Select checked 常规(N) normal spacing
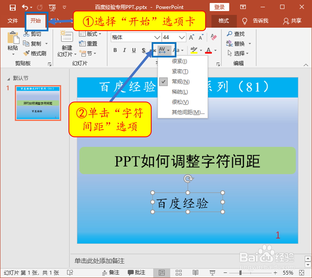The width and height of the screenshot is (312, 278). (183, 81)
